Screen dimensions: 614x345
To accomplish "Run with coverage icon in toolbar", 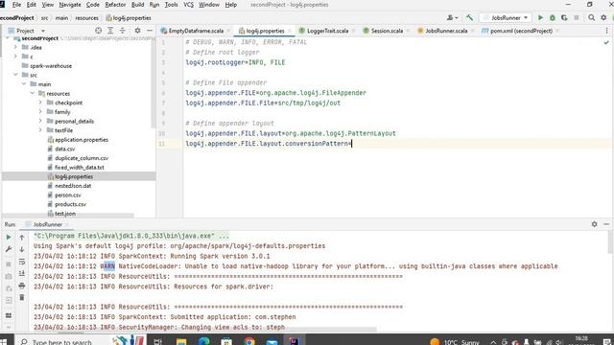I will pyautogui.click(x=564, y=17).
